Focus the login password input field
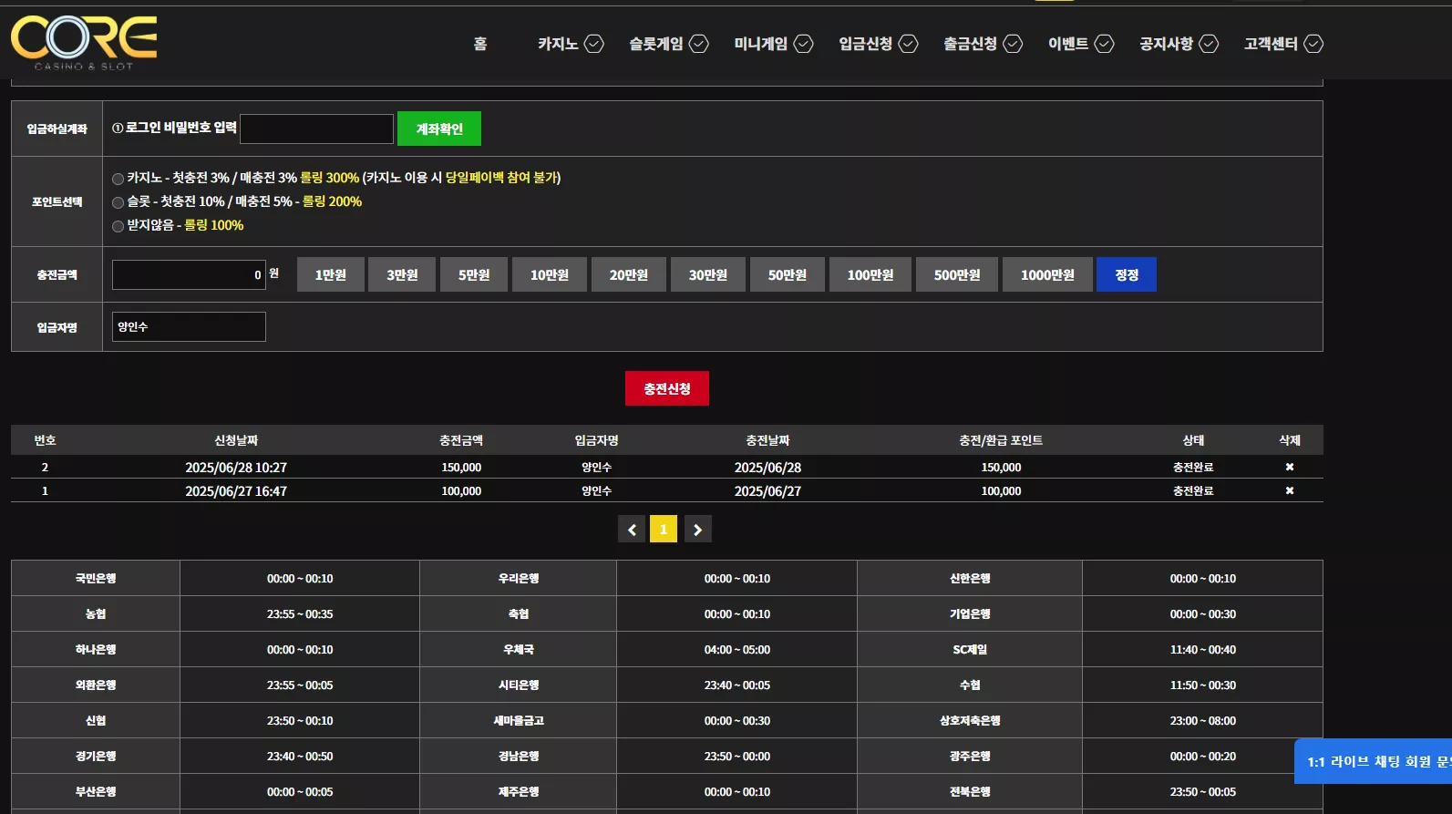Image resolution: width=1452 pixels, height=814 pixels. [316, 129]
